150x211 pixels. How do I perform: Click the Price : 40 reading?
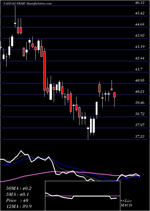pos(17,200)
